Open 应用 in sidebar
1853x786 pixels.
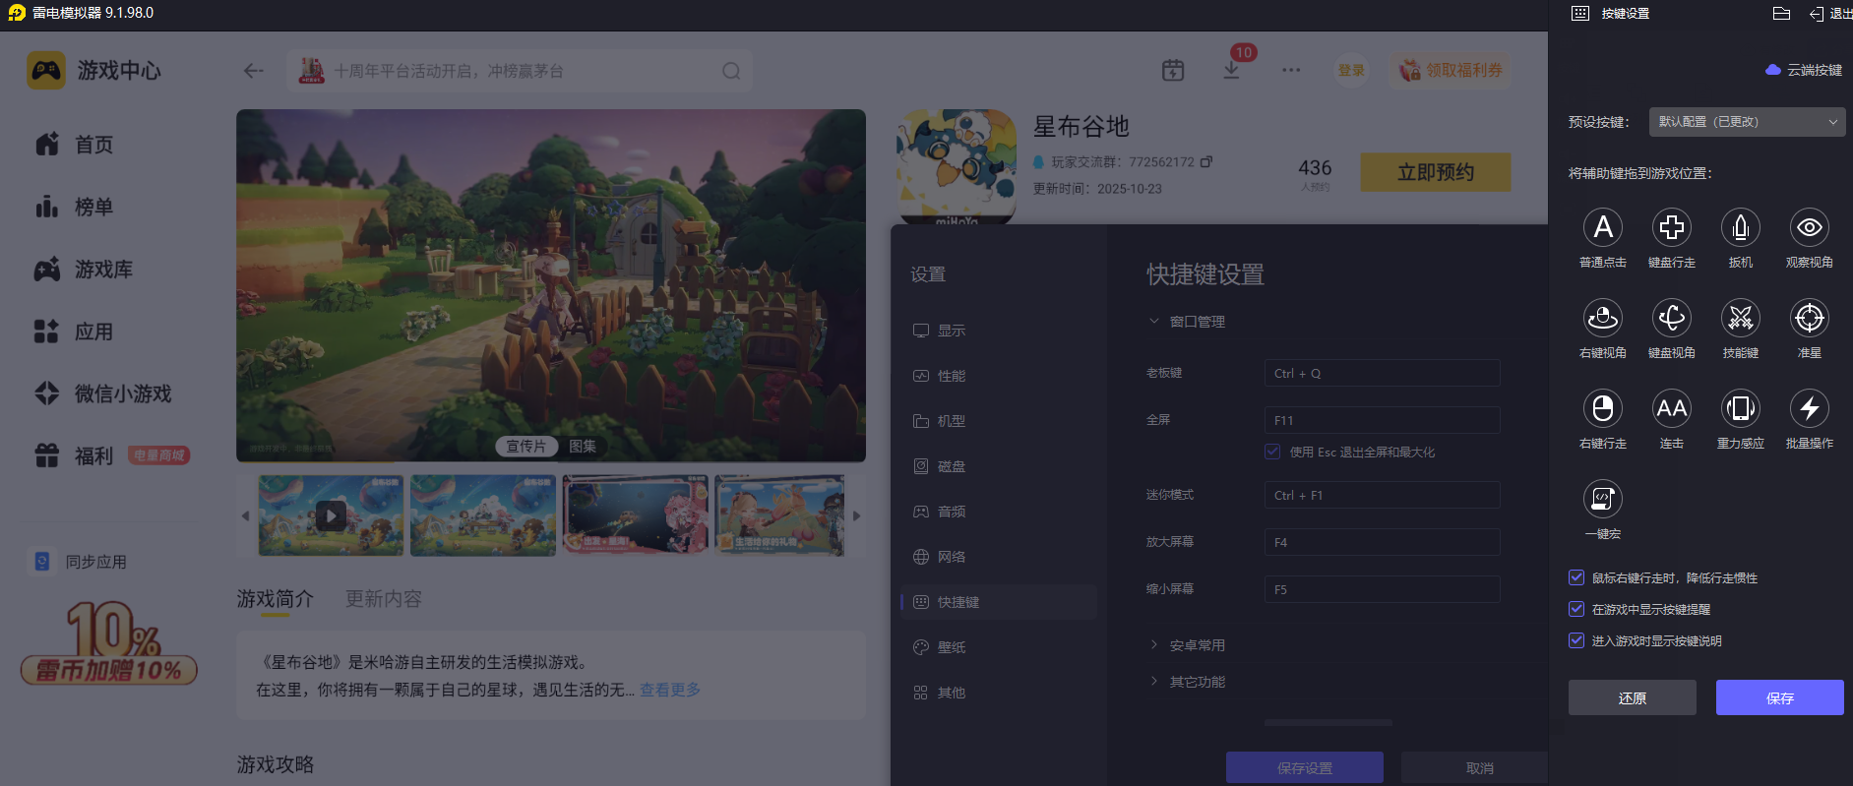point(74,332)
